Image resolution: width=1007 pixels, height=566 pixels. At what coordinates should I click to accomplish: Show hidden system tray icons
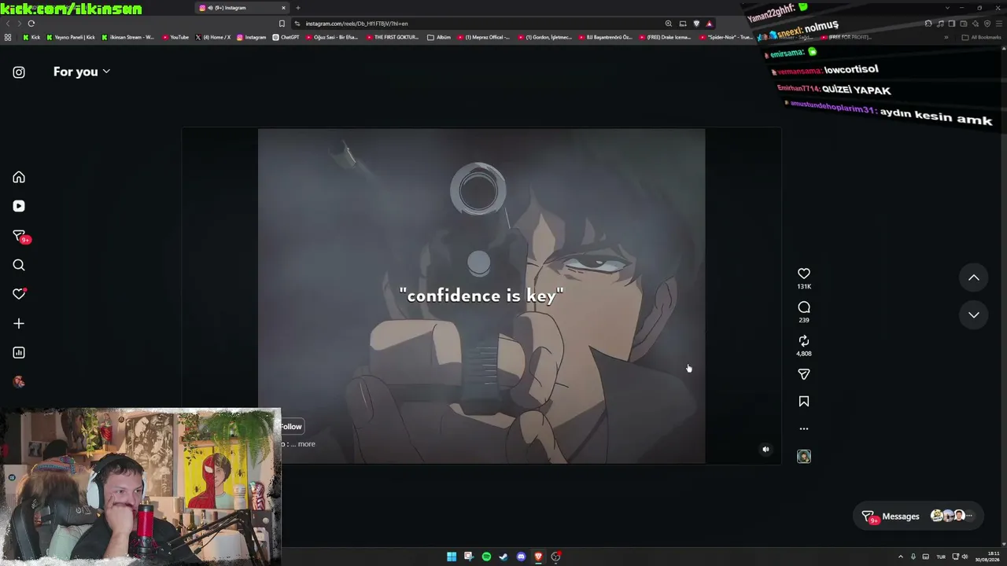901,557
